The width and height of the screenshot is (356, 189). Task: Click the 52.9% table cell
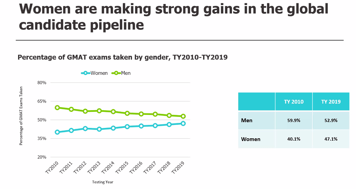(x=331, y=120)
